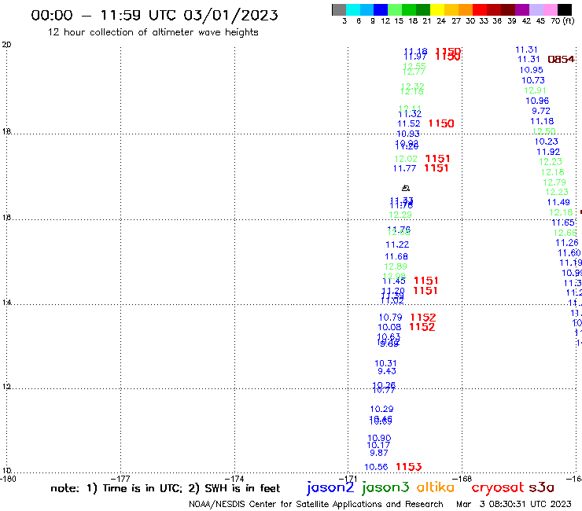Viewport: 582px width, 511px height.
Task: Click the buoy marker symbol near 17N
Action: (x=406, y=188)
